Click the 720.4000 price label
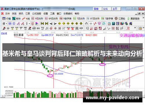Image resolution: width=145 pixels, height=105 pixels. [x=58, y=74]
